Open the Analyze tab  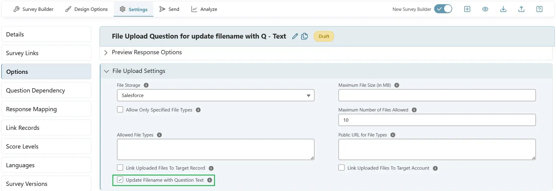(204, 9)
